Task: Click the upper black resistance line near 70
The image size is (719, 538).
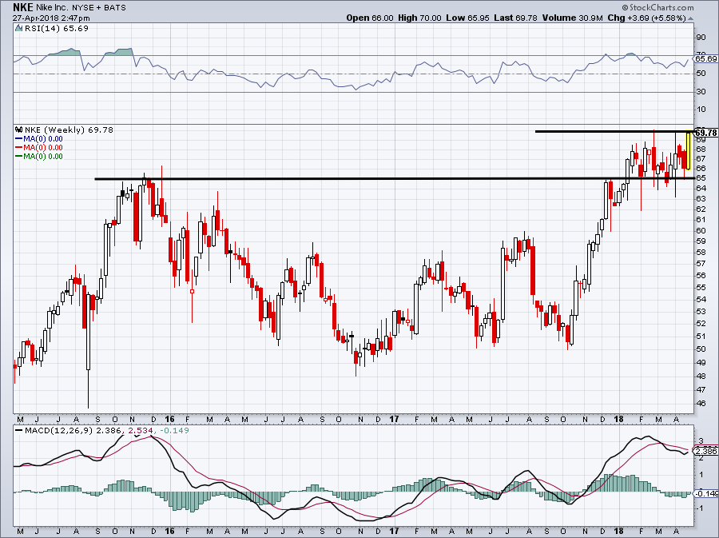Action: pos(614,132)
